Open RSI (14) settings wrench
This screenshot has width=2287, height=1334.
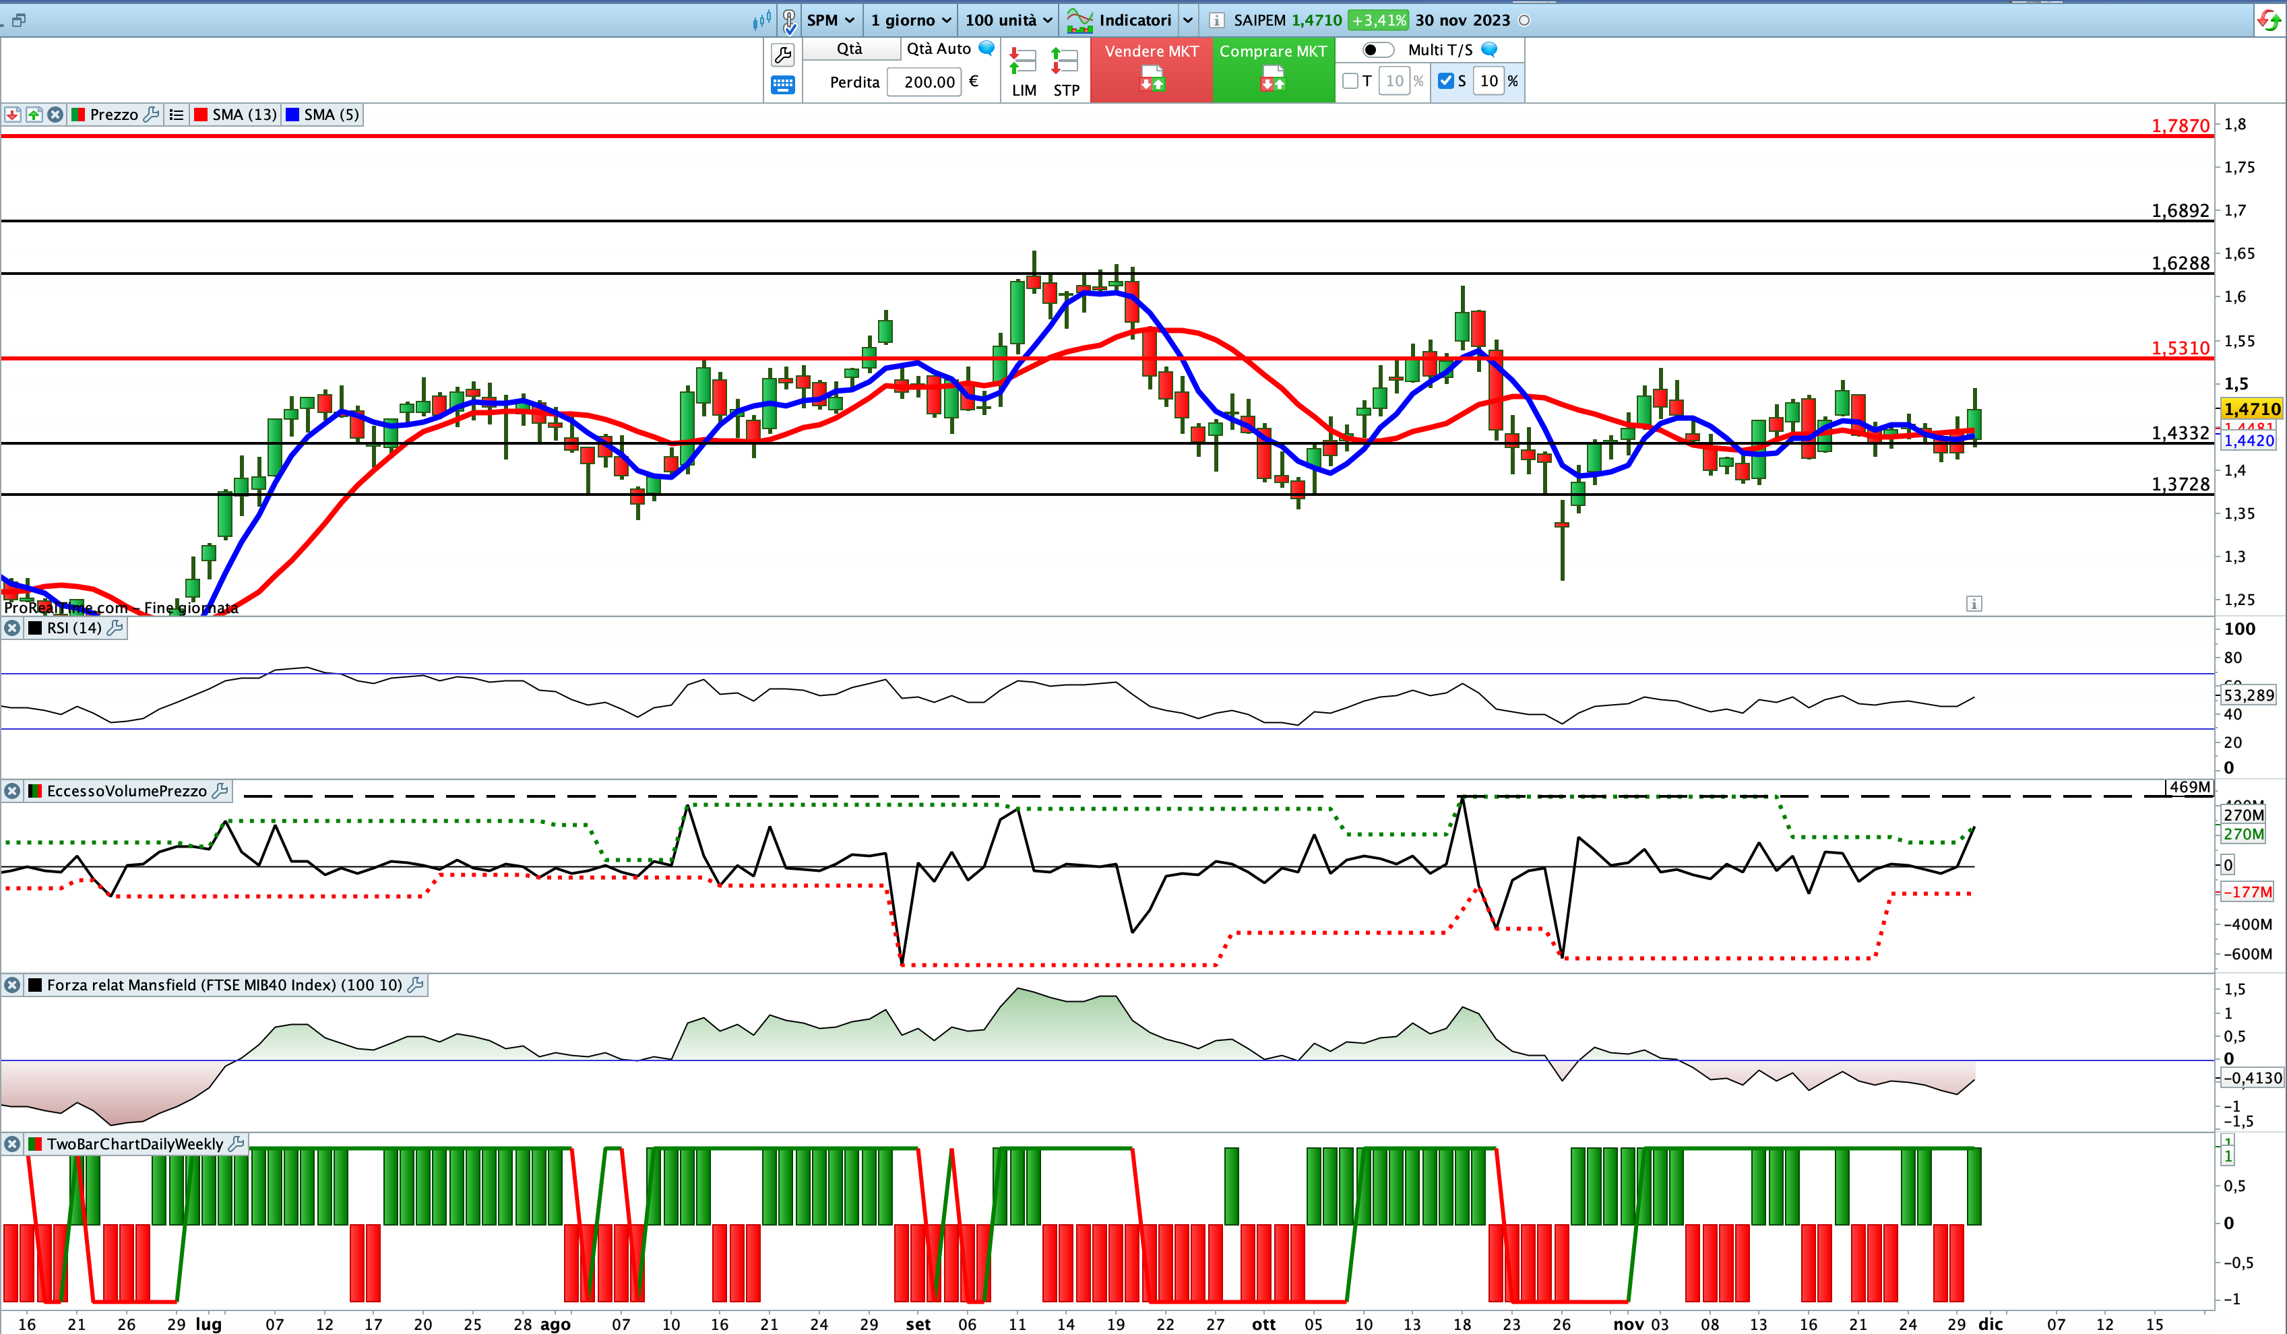[x=115, y=628]
